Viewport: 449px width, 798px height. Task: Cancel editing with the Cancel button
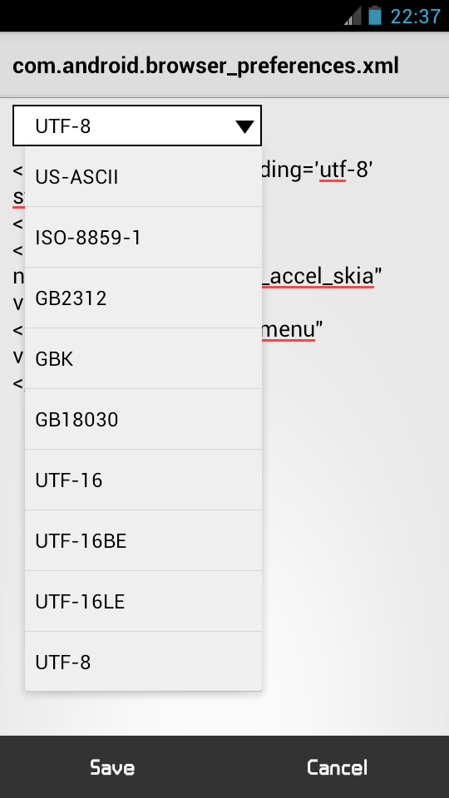[x=337, y=767]
